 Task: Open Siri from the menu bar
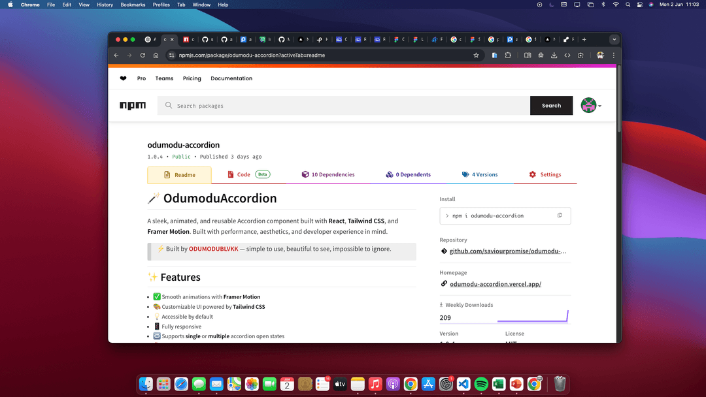[x=651, y=5]
